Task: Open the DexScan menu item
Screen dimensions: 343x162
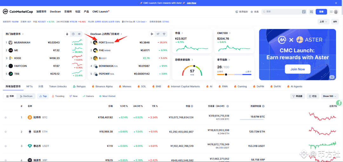Action: [x=55, y=12]
